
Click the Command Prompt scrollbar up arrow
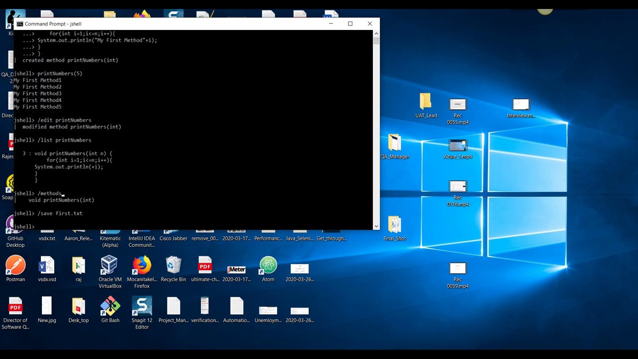[x=376, y=33]
